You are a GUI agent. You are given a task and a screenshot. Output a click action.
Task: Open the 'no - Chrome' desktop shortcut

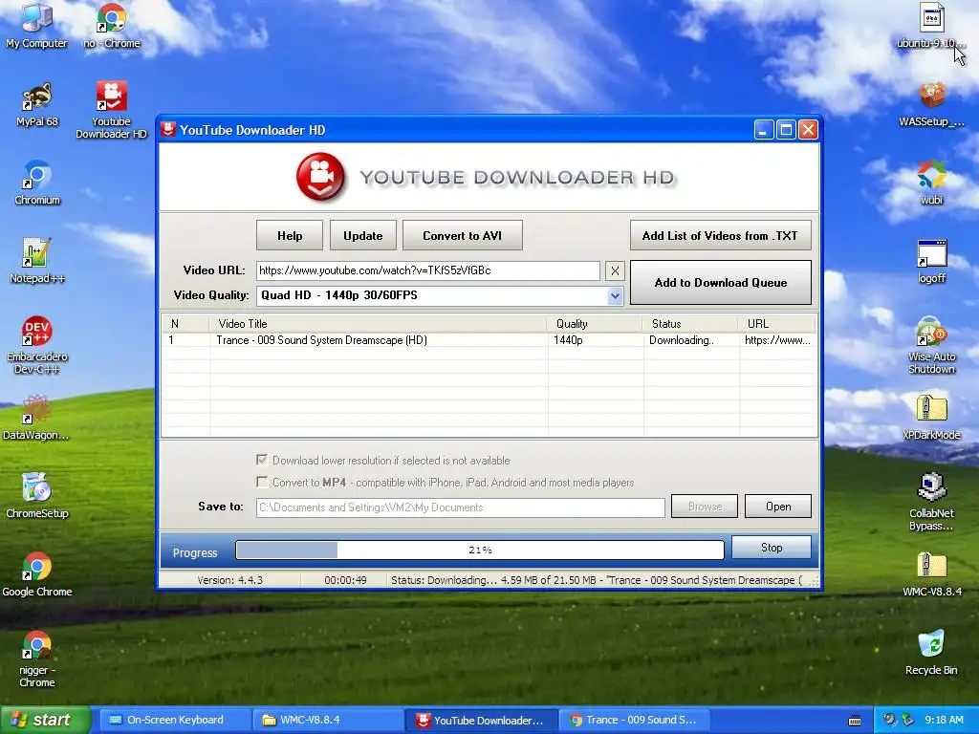click(x=111, y=26)
